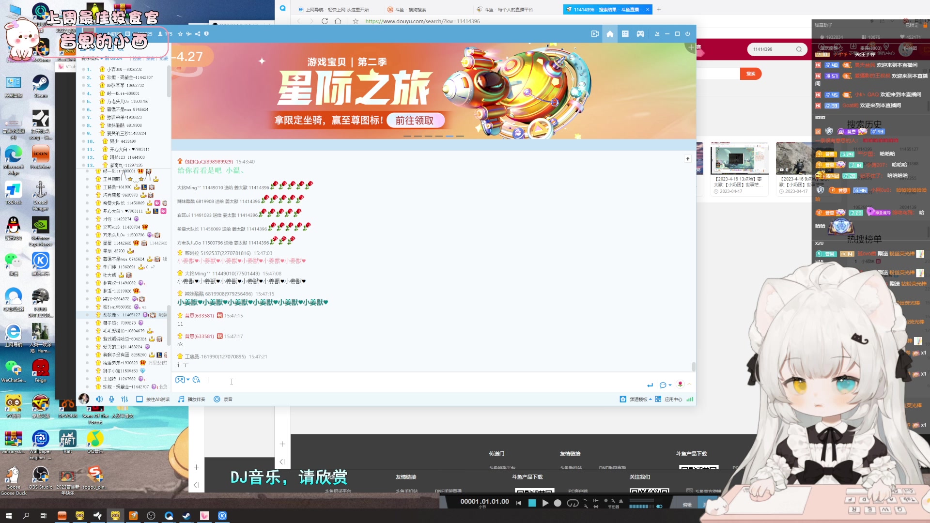Viewport: 930px width, 523px height.
Task: Adjust the volume level bar in the bottom playback strip
Action: click(640, 506)
